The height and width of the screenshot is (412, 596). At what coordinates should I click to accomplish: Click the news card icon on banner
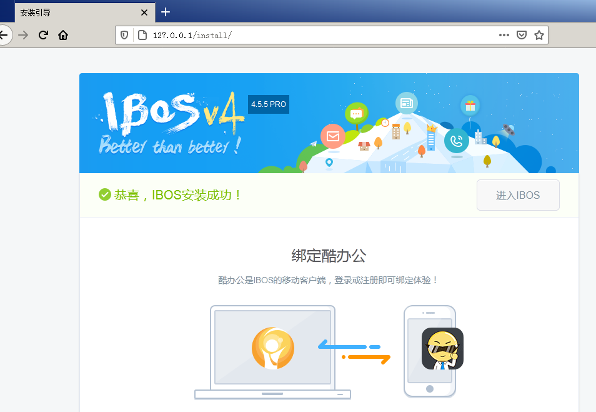click(407, 103)
